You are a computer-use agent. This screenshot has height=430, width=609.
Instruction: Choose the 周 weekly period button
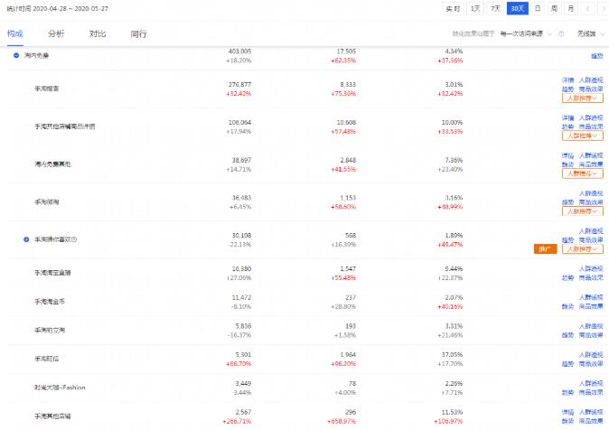click(554, 8)
